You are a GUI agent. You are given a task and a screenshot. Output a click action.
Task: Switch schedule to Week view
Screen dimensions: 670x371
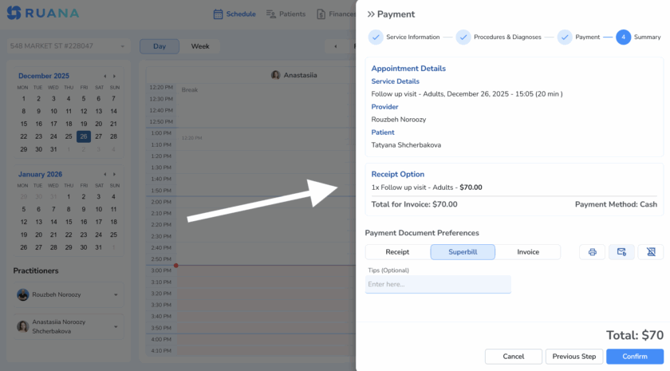200,46
